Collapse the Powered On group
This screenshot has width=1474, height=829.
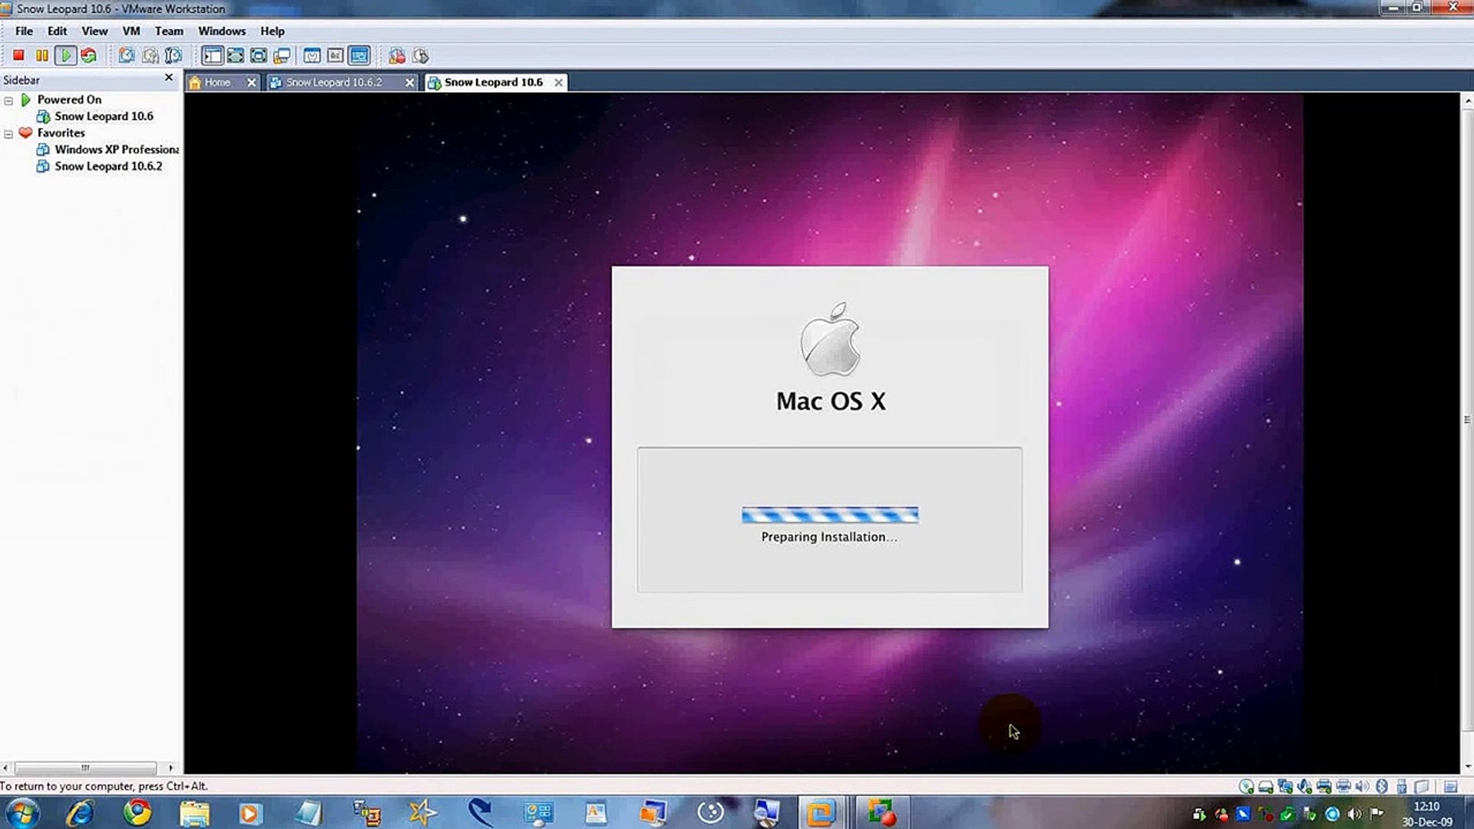[8, 99]
